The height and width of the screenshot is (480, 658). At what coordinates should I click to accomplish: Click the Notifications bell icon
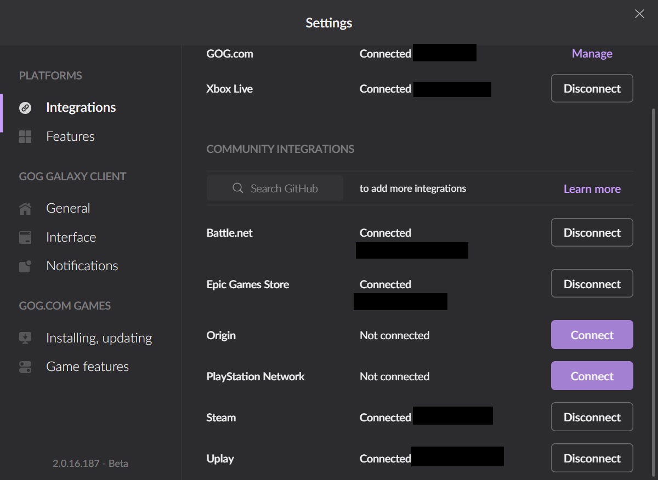(x=25, y=266)
